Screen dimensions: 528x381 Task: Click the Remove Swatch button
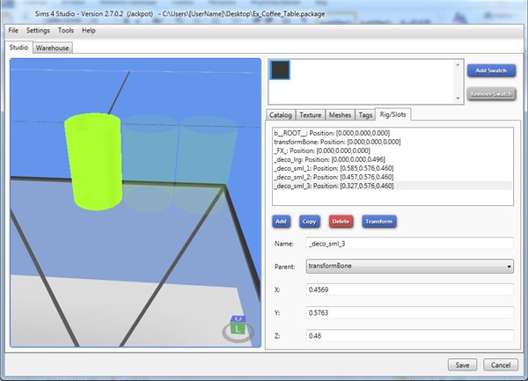tap(491, 93)
